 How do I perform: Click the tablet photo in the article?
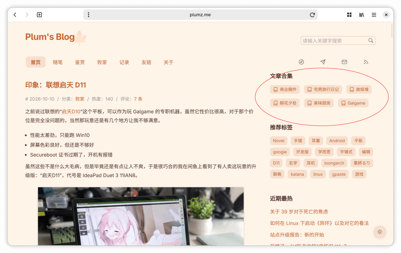pyautogui.click(x=141, y=216)
